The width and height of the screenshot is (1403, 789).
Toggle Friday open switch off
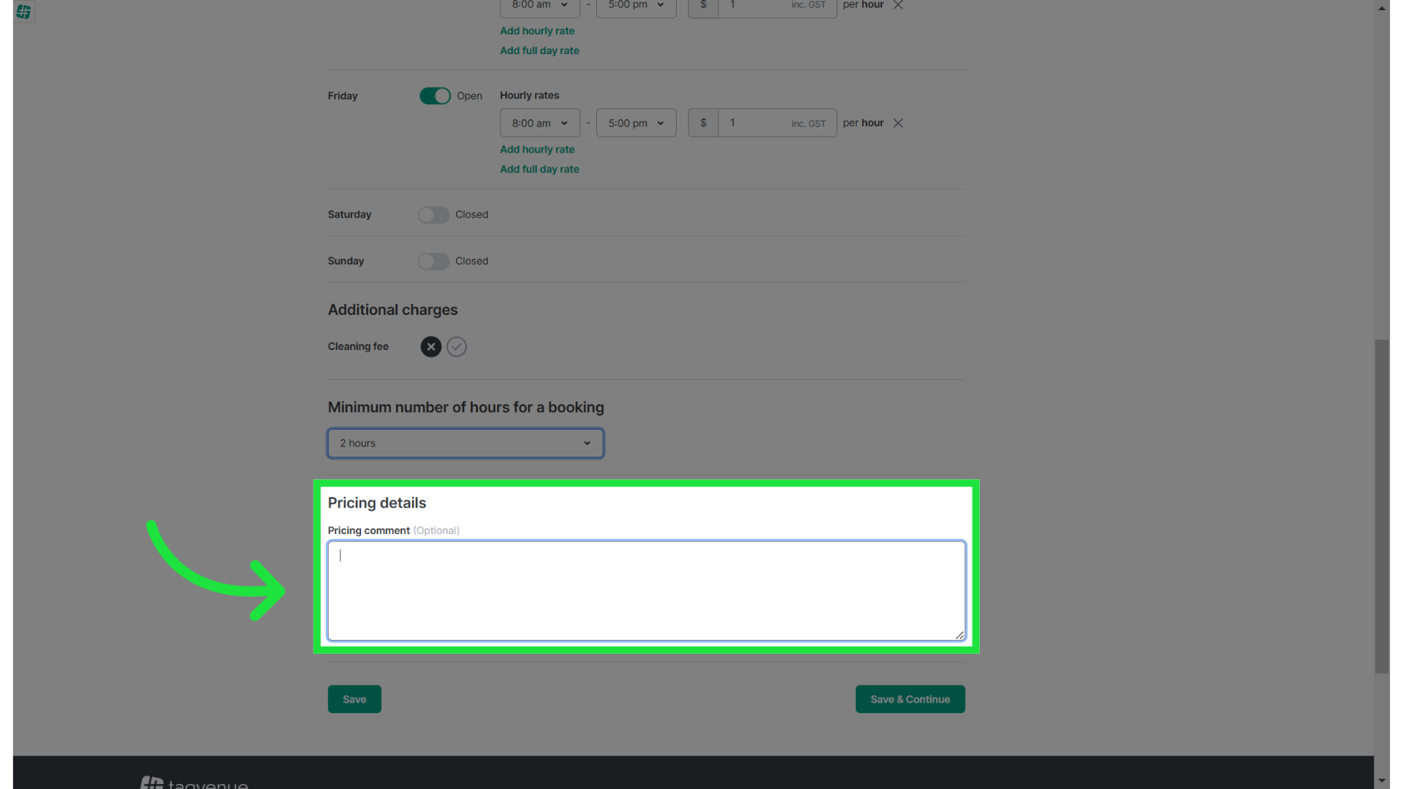pos(435,96)
